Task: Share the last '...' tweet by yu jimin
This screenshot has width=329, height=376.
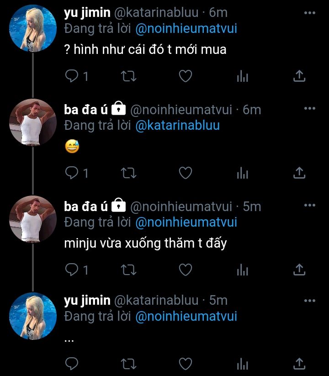Action: [x=299, y=363]
